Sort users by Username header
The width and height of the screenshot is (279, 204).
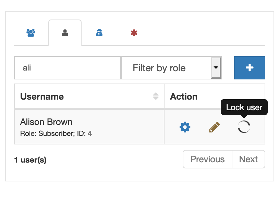(42, 96)
